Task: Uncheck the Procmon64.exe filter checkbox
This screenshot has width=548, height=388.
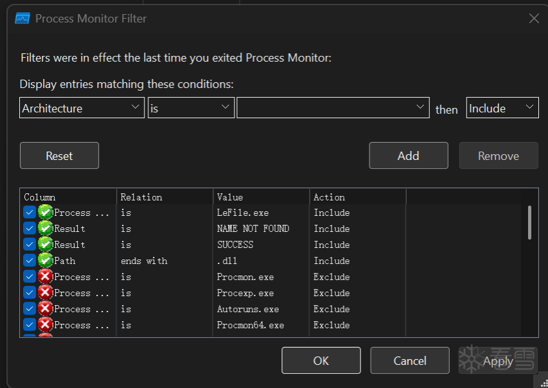Action: 30,325
